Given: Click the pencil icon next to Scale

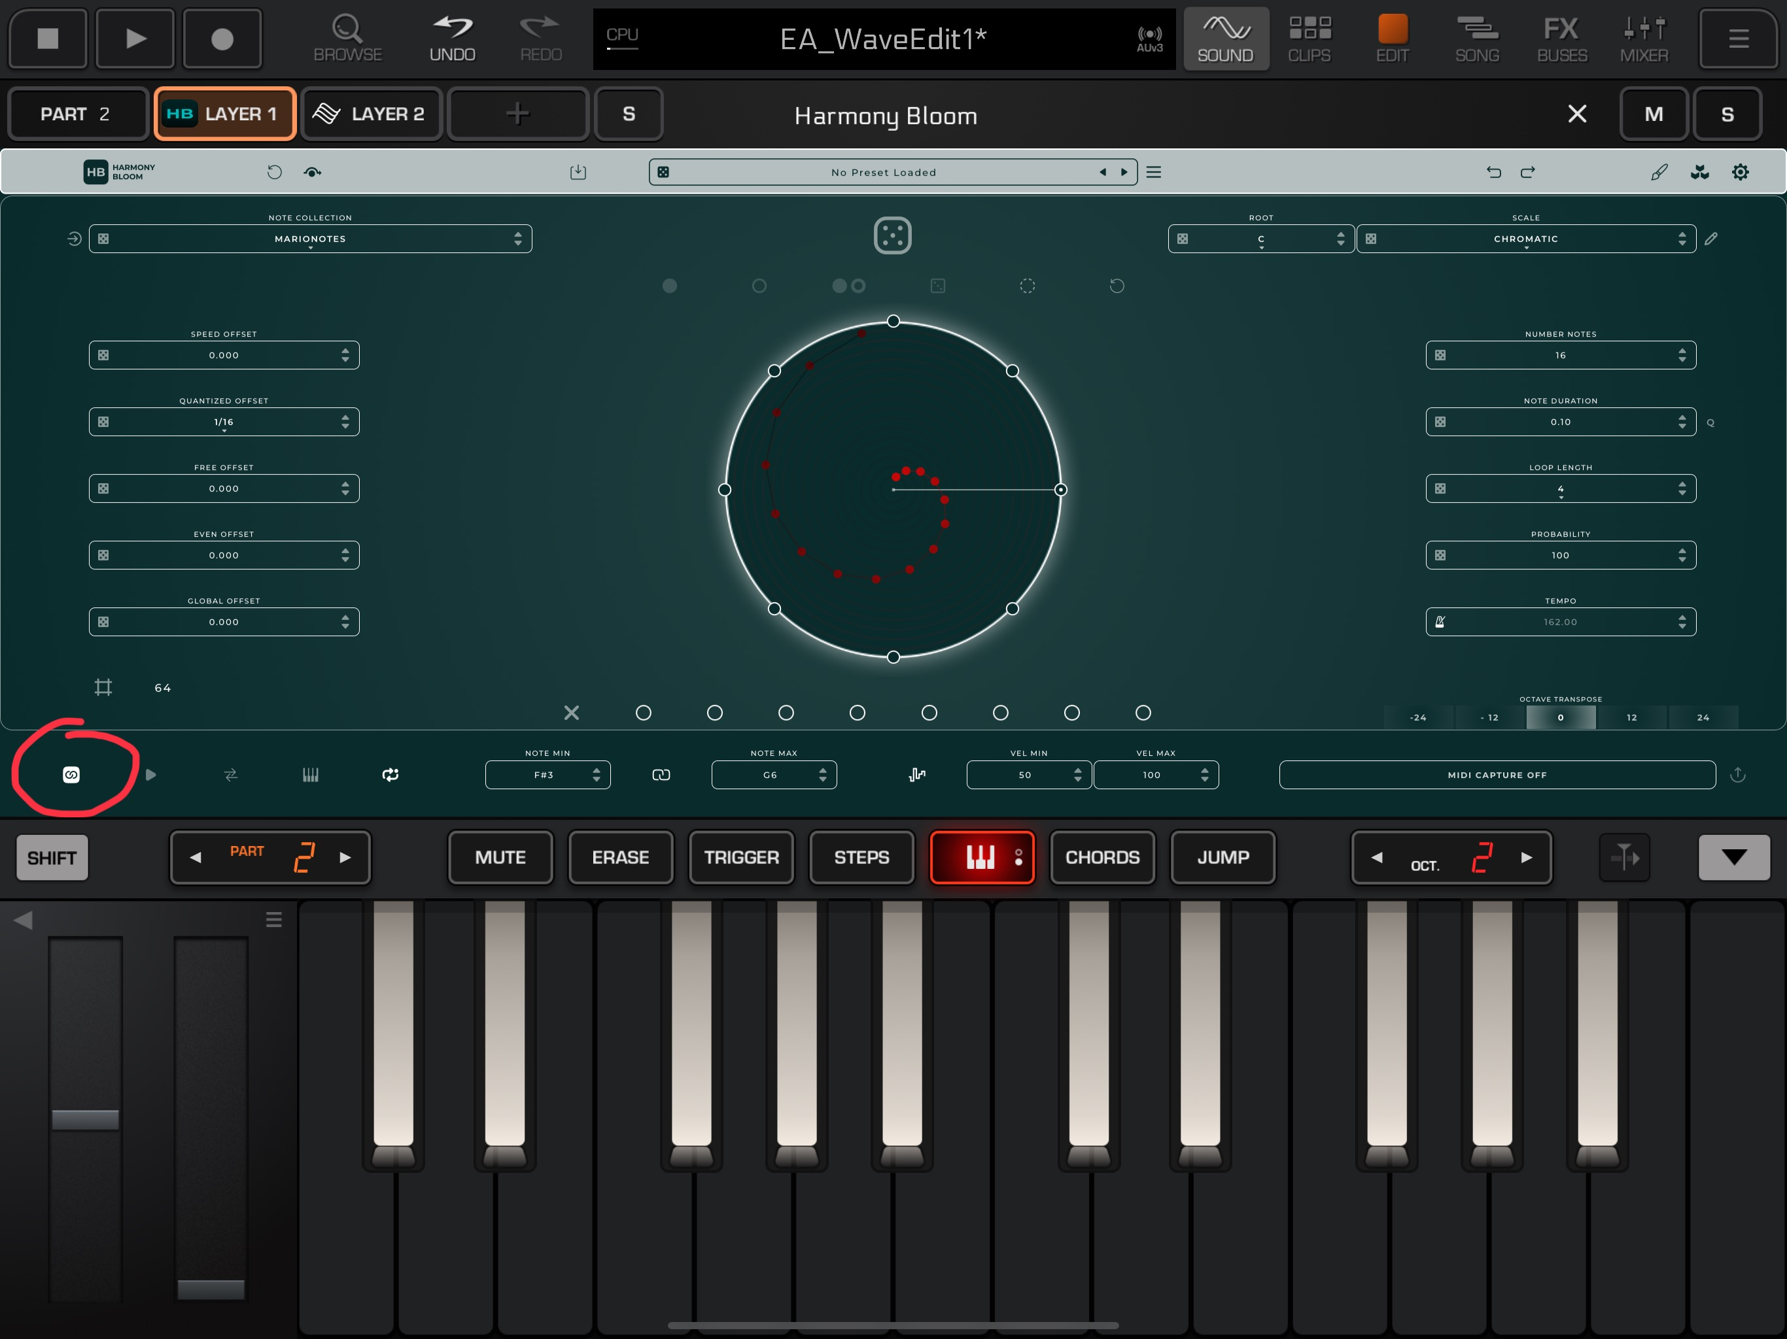Looking at the screenshot, I should point(1711,239).
